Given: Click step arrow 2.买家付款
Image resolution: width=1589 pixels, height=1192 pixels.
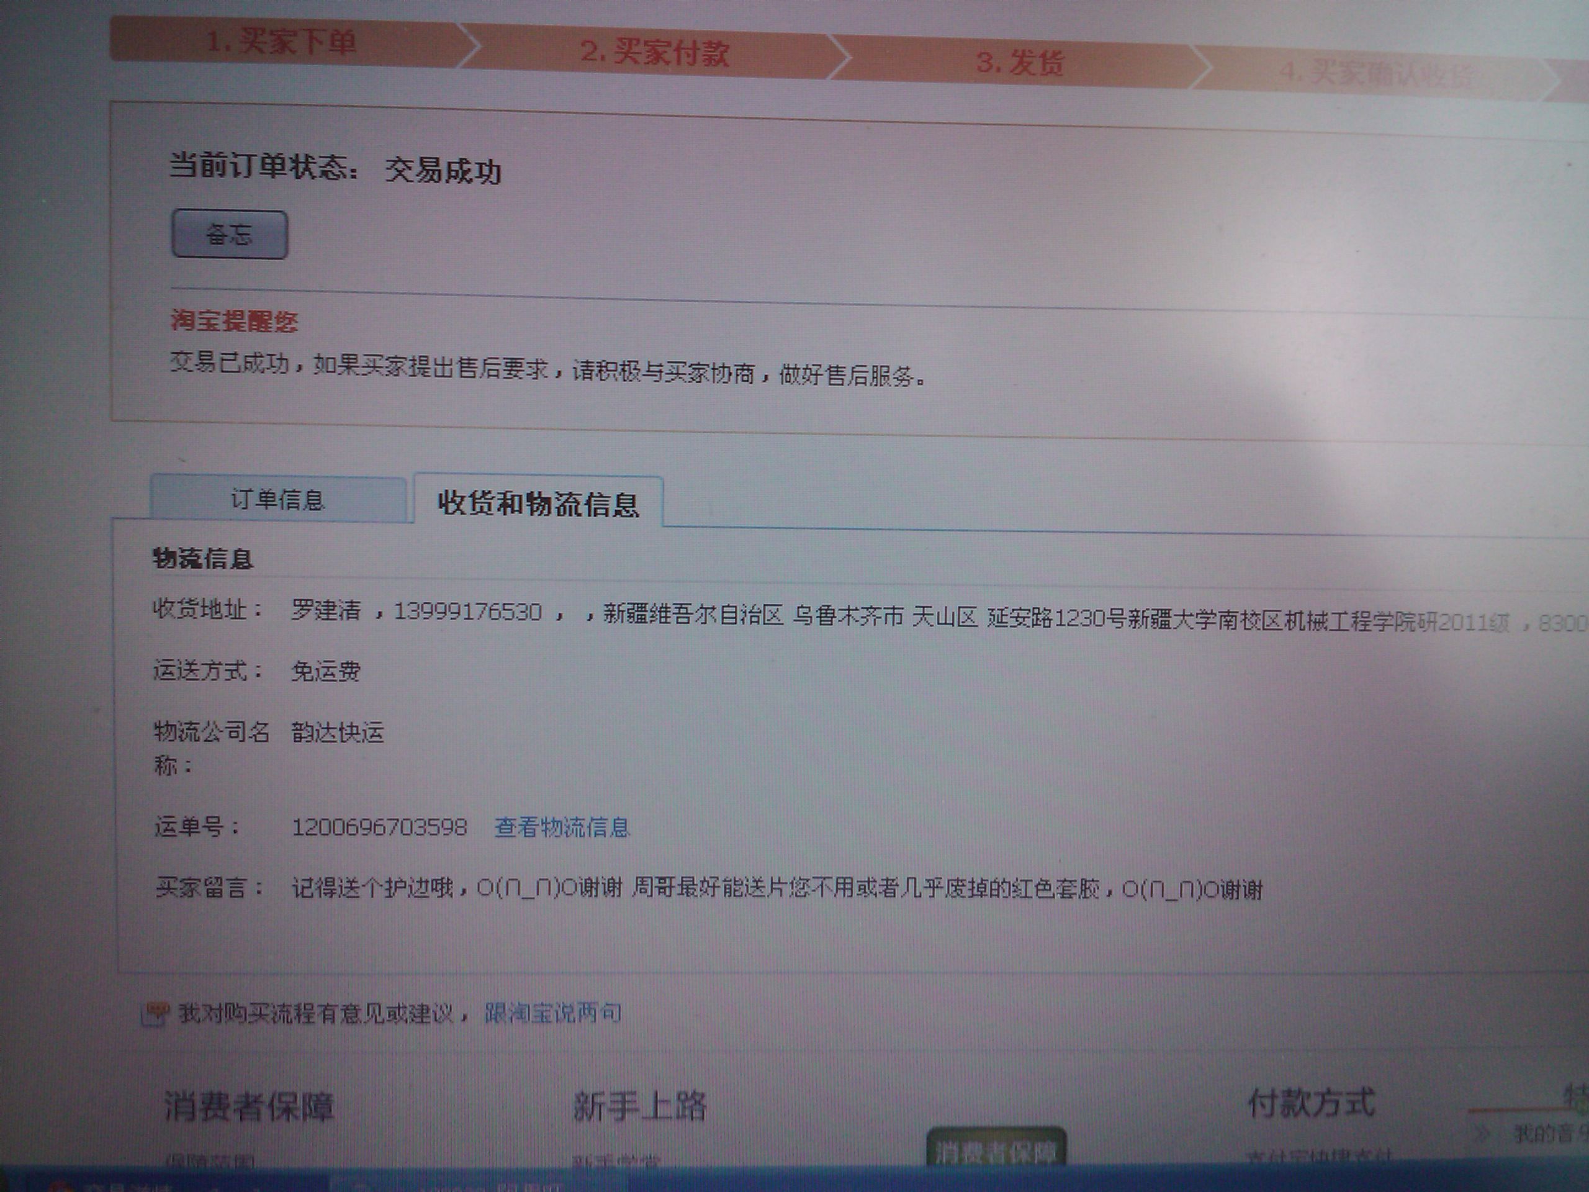Looking at the screenshot, I should (654, 52).
